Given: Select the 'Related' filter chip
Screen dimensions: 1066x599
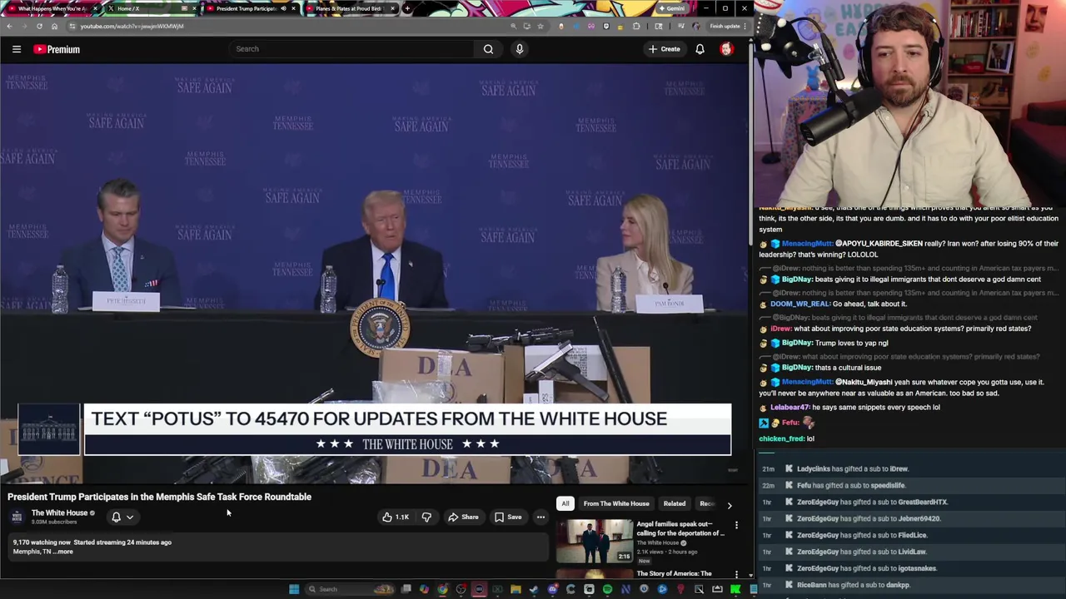Looking at the screenshot, I should pyautogui.click(x=675, y=503).
